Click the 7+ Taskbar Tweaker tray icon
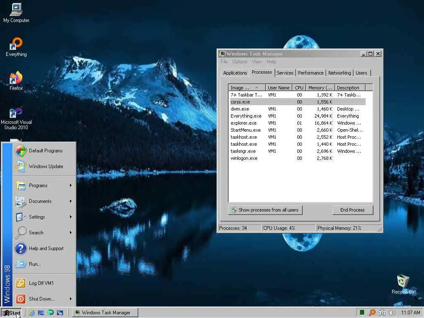This screenshot has width=424, height=318. click(382, 313)
